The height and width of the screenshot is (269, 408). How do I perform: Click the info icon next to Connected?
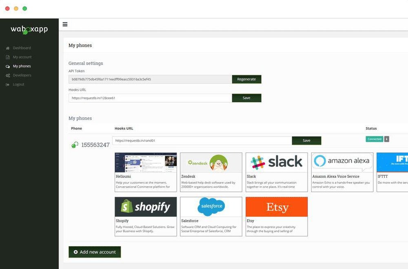click(x=387, y=139)
